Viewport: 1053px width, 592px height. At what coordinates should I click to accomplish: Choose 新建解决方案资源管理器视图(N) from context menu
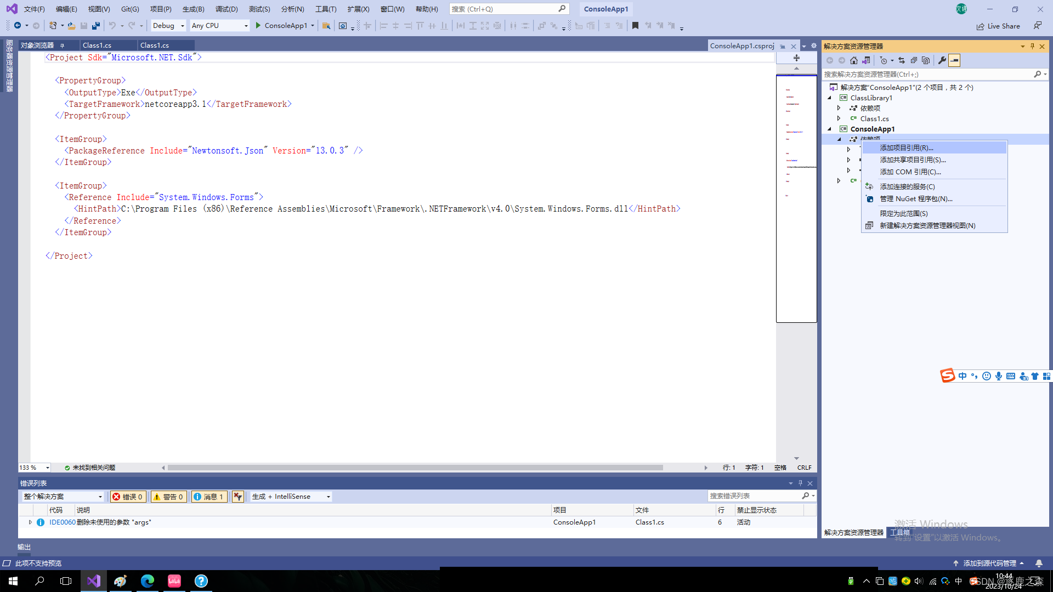935,226
